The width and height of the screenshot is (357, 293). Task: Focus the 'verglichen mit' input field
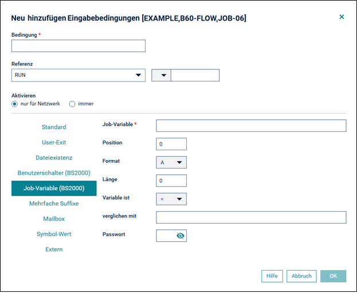[x=251, y=217]
